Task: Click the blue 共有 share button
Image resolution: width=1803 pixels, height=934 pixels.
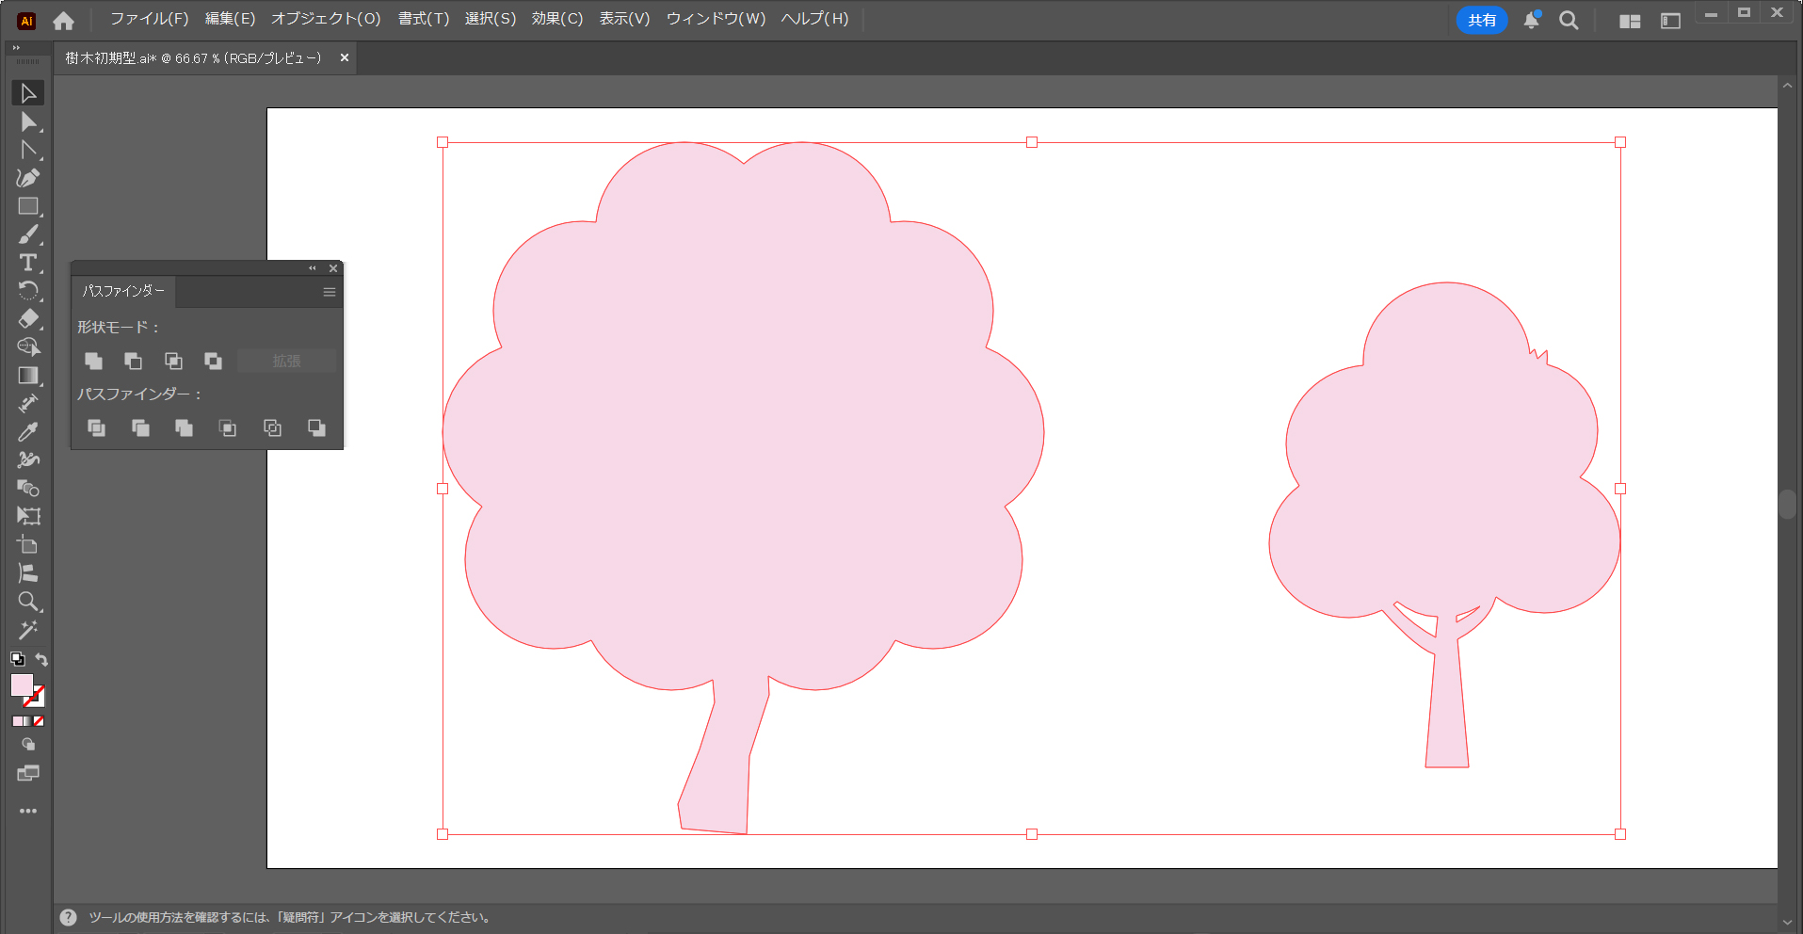Action: coord(1481,20)
